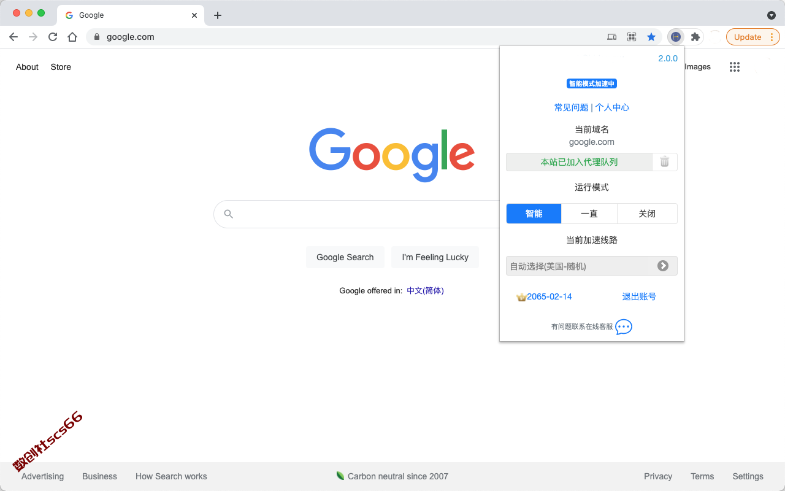Click the Google Search button
This screenshot has height=491, width=785.
(345, 257)
